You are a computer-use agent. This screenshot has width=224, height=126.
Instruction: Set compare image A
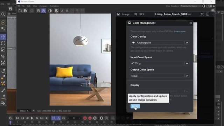coord(62,11)
